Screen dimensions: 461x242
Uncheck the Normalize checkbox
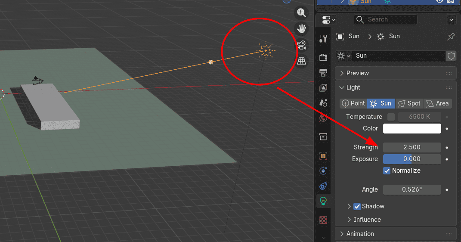pyautogui.click(x=387, y=171)
